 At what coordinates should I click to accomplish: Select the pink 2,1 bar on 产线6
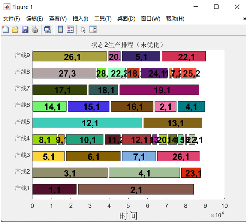(x=166, y=106)
